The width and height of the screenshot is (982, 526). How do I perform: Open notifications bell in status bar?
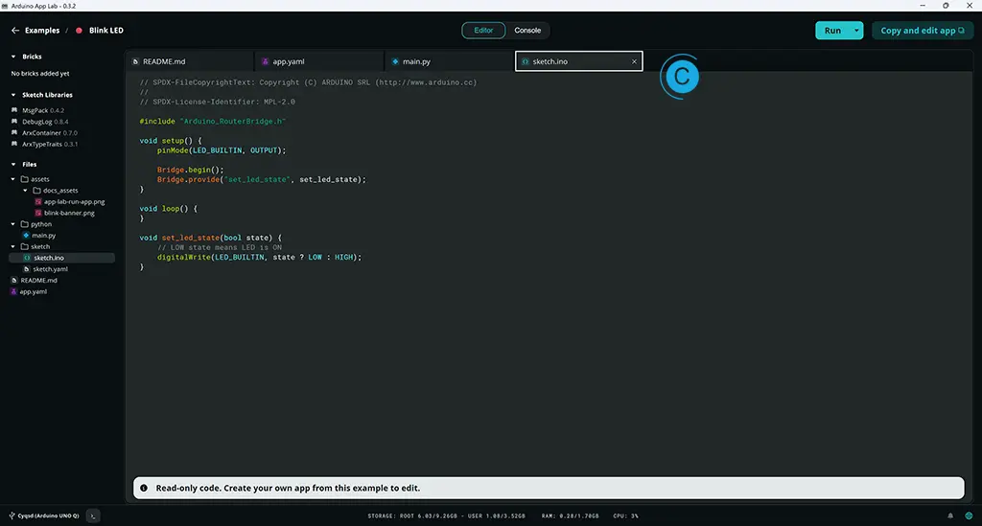point(950,516)
